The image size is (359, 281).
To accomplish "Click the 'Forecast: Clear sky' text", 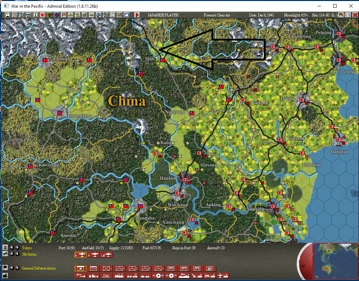I will point(217,15).
